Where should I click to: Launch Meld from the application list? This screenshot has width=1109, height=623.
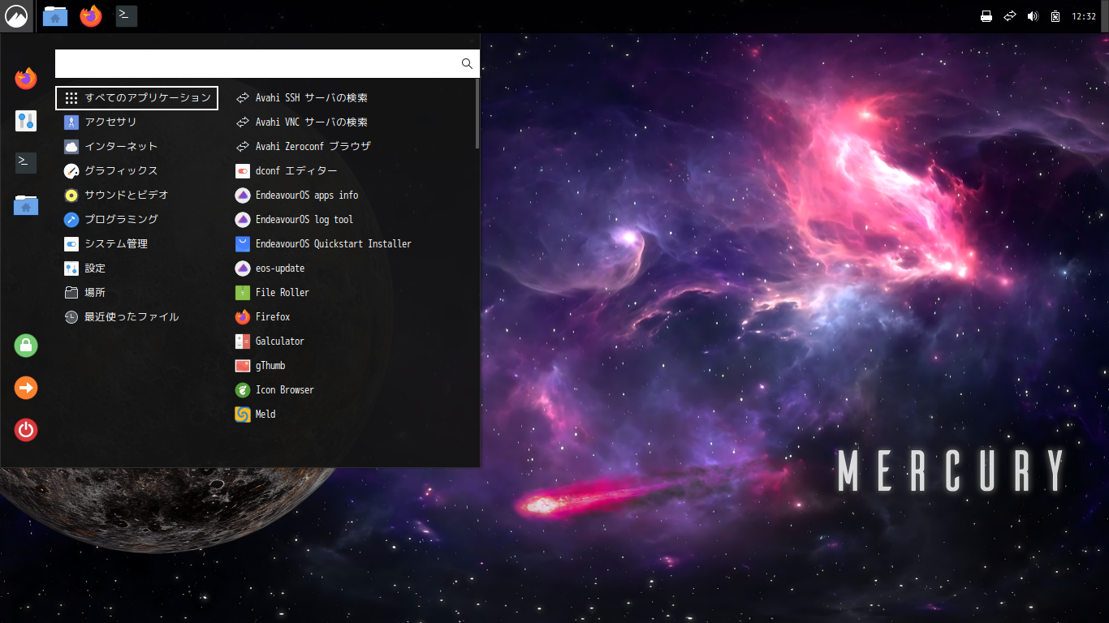click(350, 414)
